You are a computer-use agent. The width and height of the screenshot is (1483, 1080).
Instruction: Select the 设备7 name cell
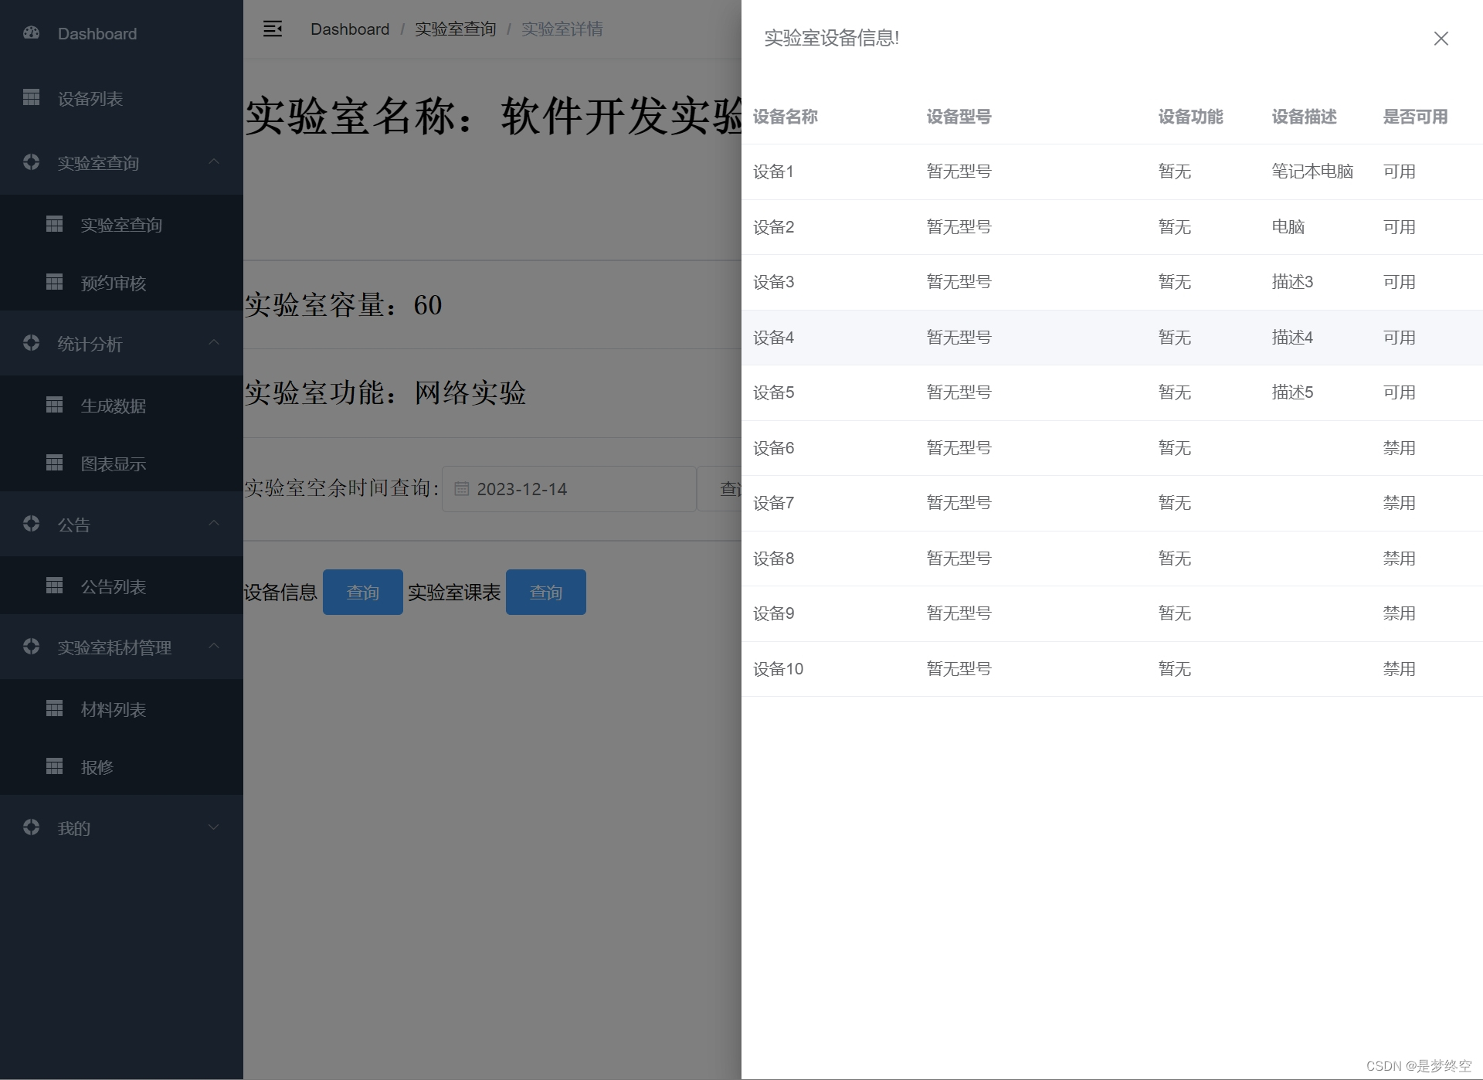pos(774,503)
